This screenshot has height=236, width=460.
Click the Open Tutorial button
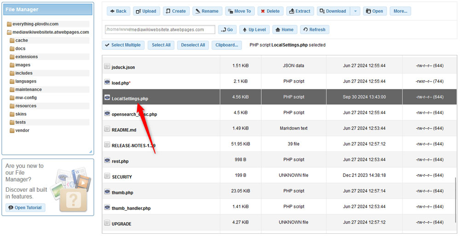point(25,207)
